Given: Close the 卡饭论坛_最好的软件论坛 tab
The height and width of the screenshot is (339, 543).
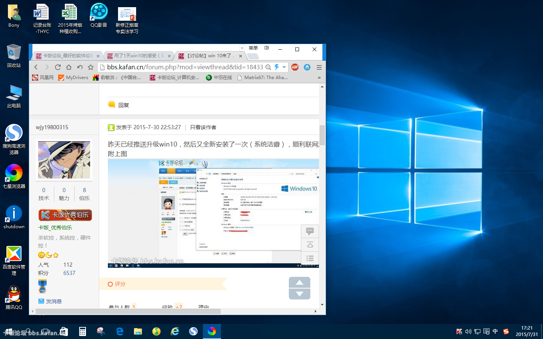Looking at the screenshot, I should pos(98,56).
